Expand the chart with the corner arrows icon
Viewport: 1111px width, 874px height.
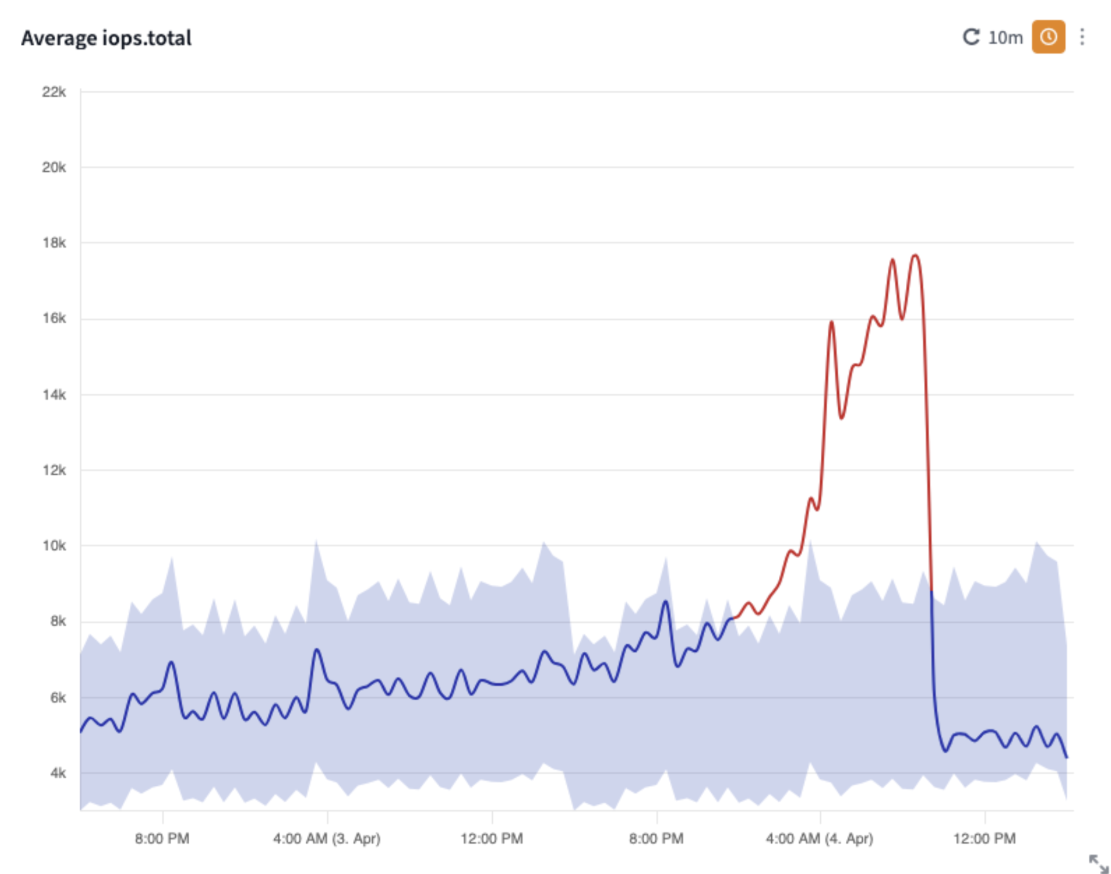point(1097,863)
